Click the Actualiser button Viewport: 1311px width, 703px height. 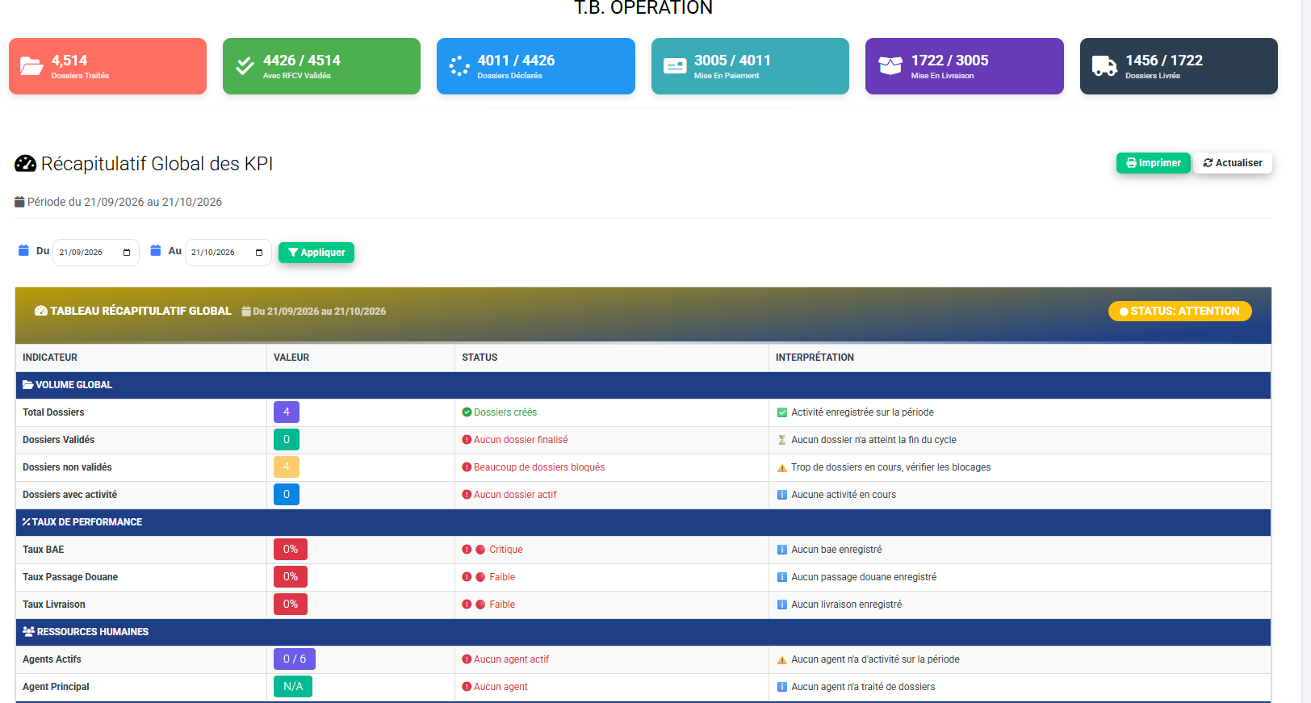point(1233,163)
